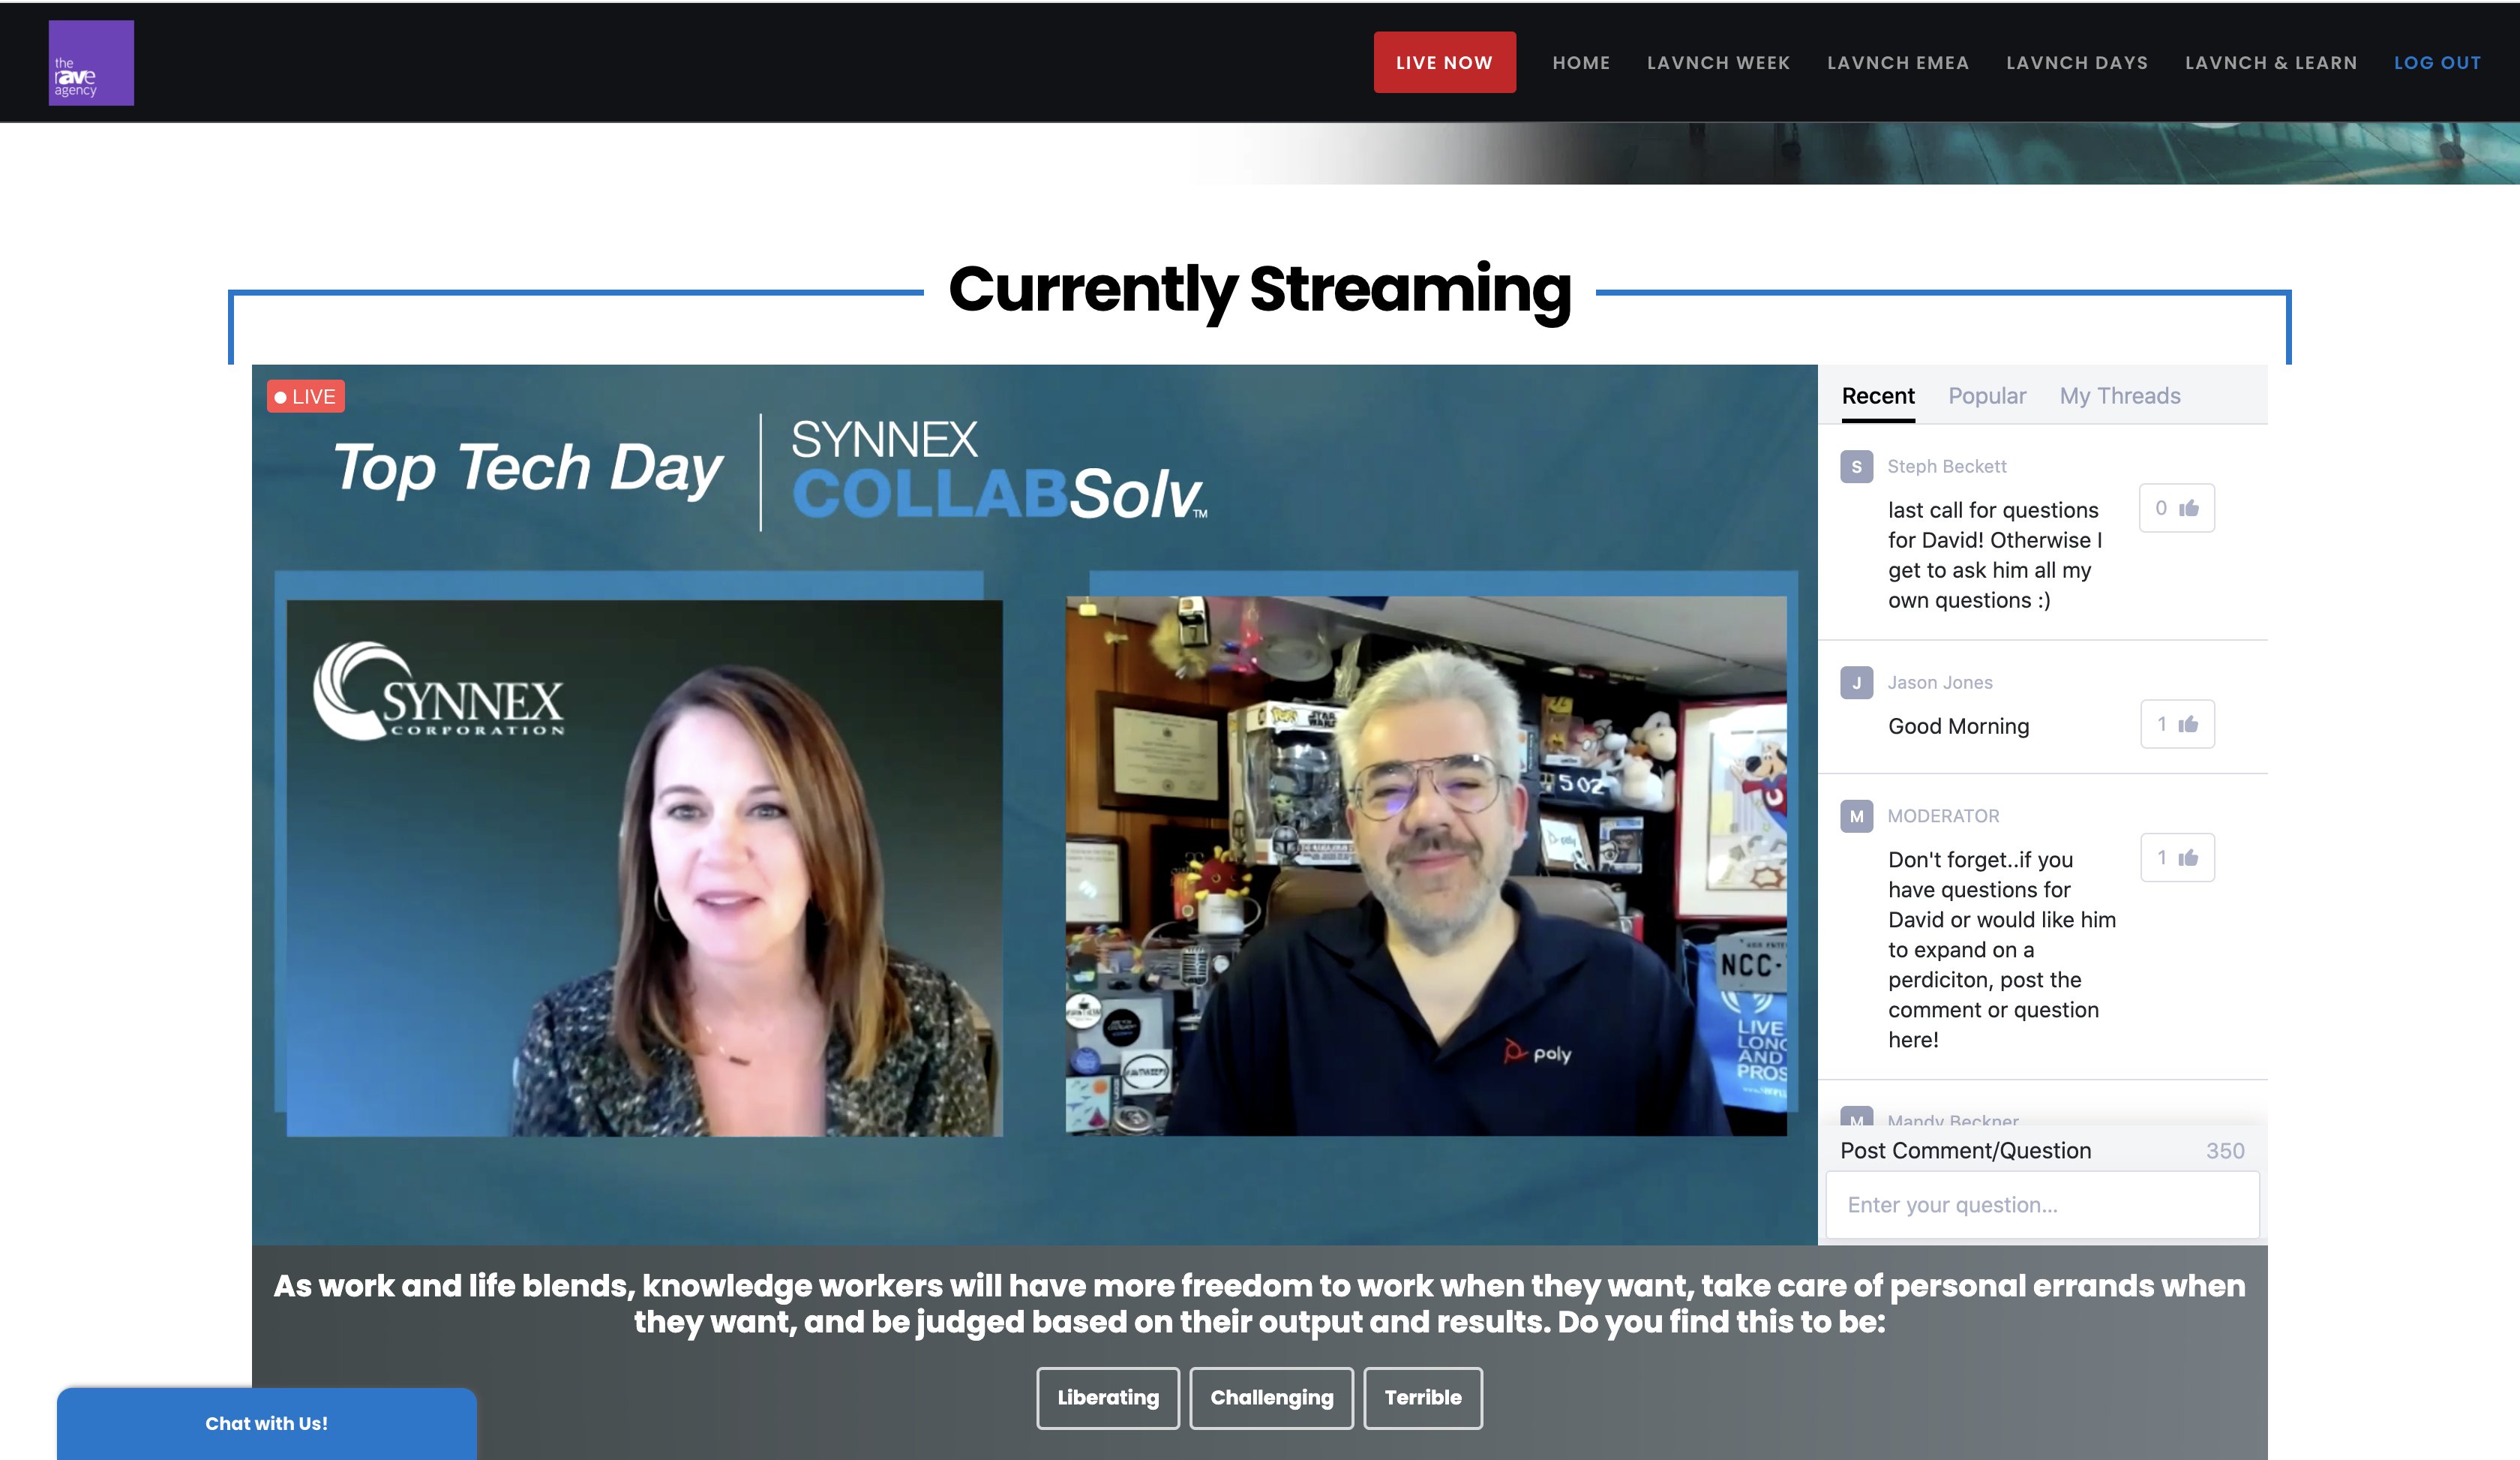
Task: Like the MODERATOR's comment
Action: pyautogui.click(x=2177, y=858)
